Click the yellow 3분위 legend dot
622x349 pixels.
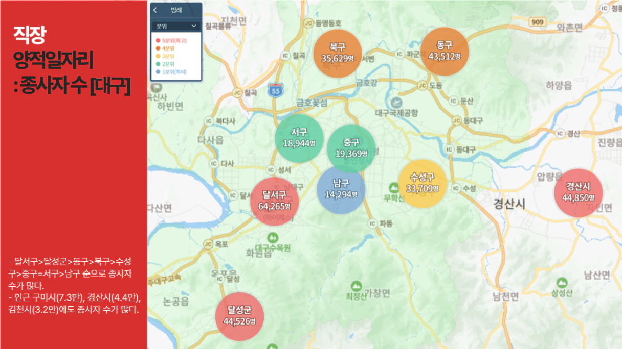point(158,56)
